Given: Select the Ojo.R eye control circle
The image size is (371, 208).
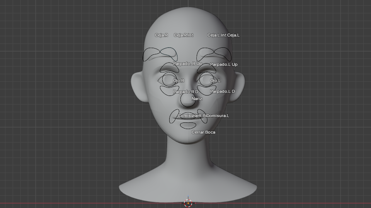Looking at the screenshot, I should pyautogui.click(x=169, y=80).
